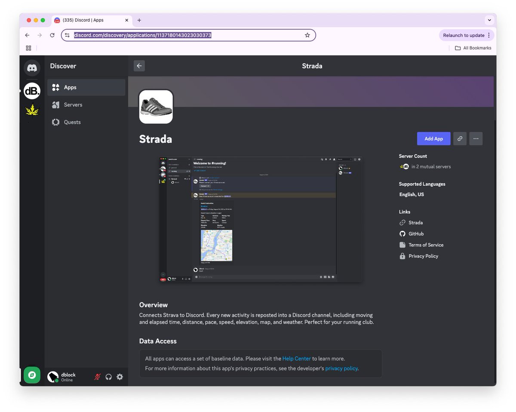This screenshot has width=516, height=412.
Task: Click the Data Access heading
Action: tap(158, 341)
